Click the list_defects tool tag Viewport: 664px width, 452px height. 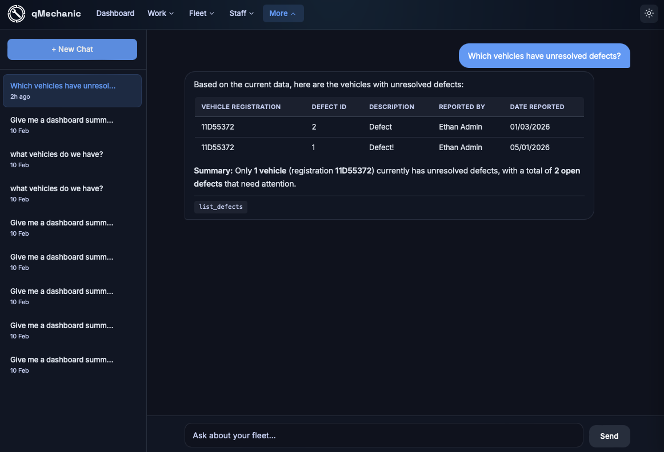point(221,207)
